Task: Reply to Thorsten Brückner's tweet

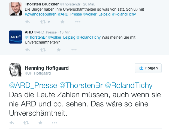Action: (x=28, y=22)
